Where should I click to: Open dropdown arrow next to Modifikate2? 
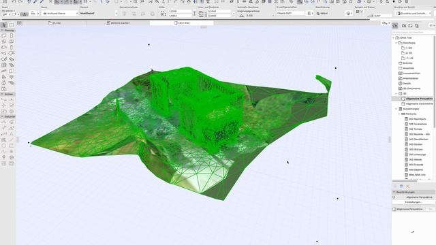(x=116, y=14)
